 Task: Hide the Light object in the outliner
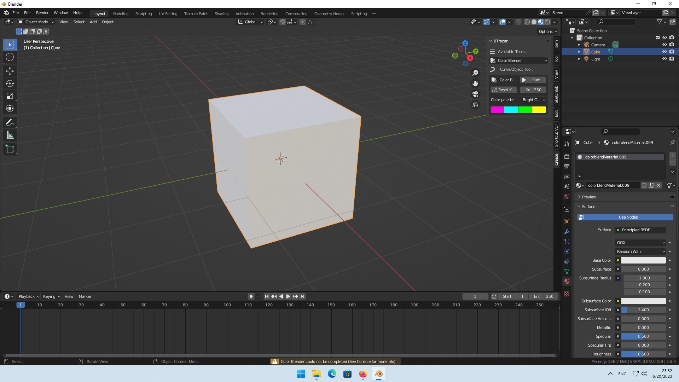click(x=665, y=59)
